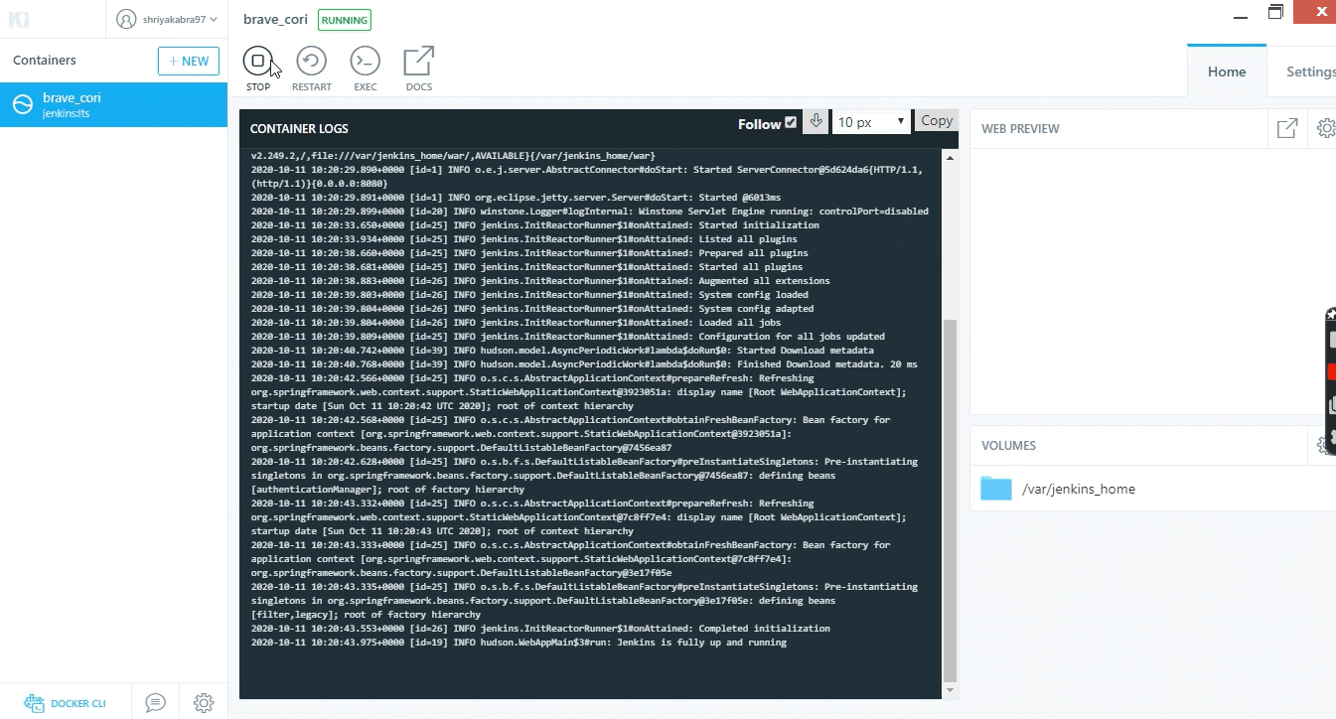Create a new container with NEW

[x=188, y=61]
